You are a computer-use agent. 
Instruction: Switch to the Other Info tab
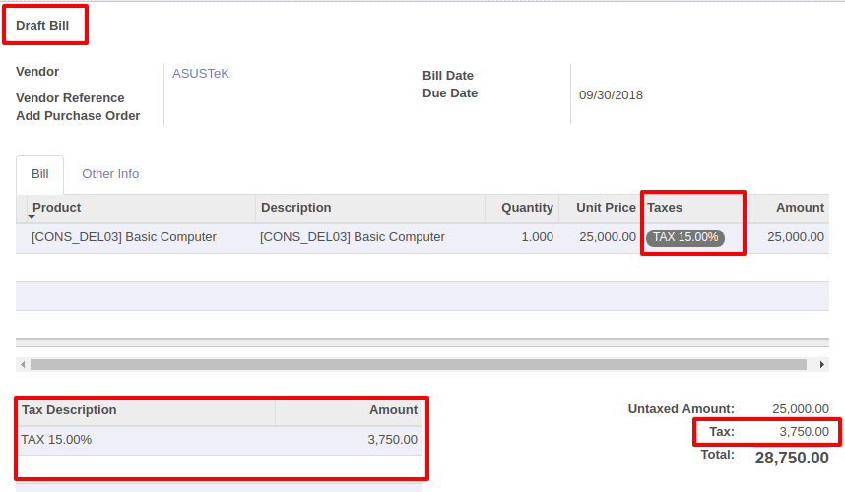pos(110,174)
